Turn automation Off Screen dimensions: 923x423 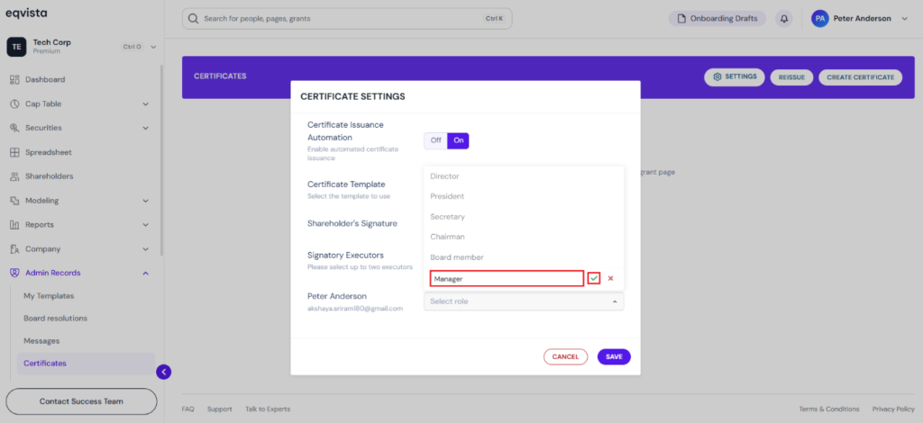[435, 141]
